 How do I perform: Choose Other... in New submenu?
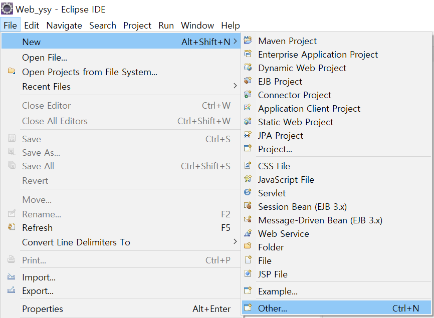click(337, 307)
